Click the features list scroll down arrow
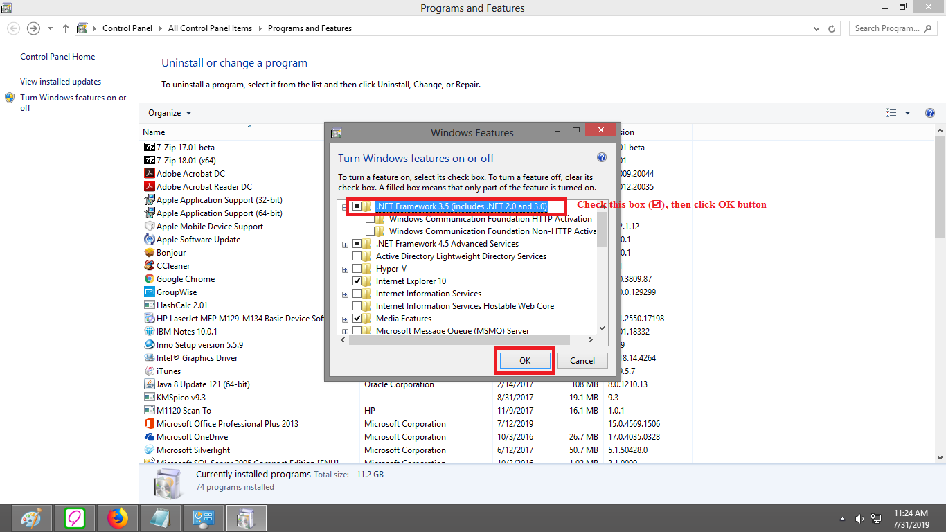This screenshot has height=532, width=946. tap(602, 328)
